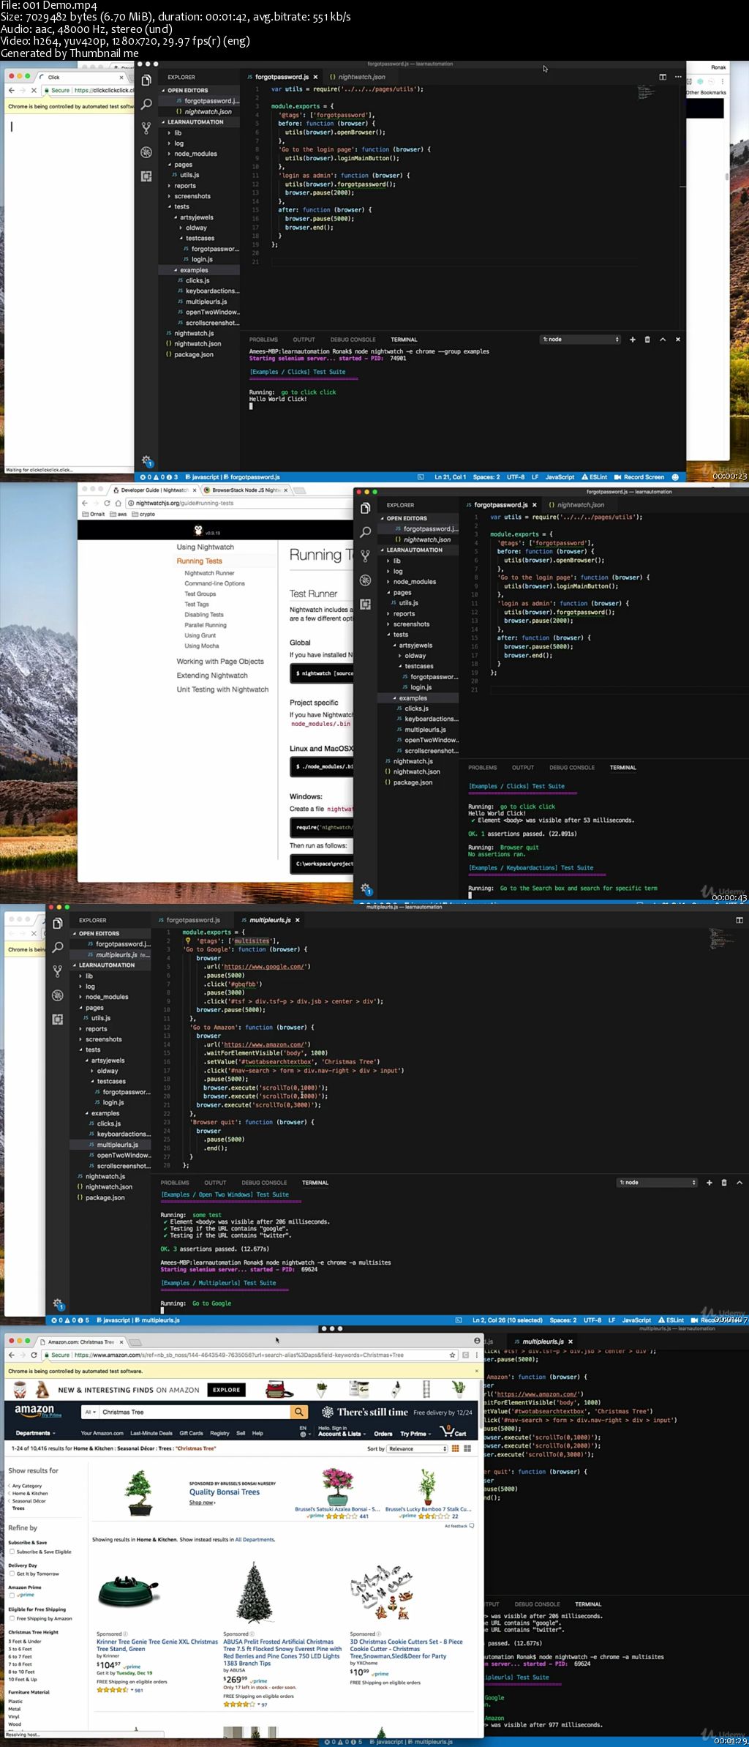Select the Amazon.com: Christmas Tree Chrome tab
Image resolution: width=749 pixels, height=1747 pixels.
80,1342
